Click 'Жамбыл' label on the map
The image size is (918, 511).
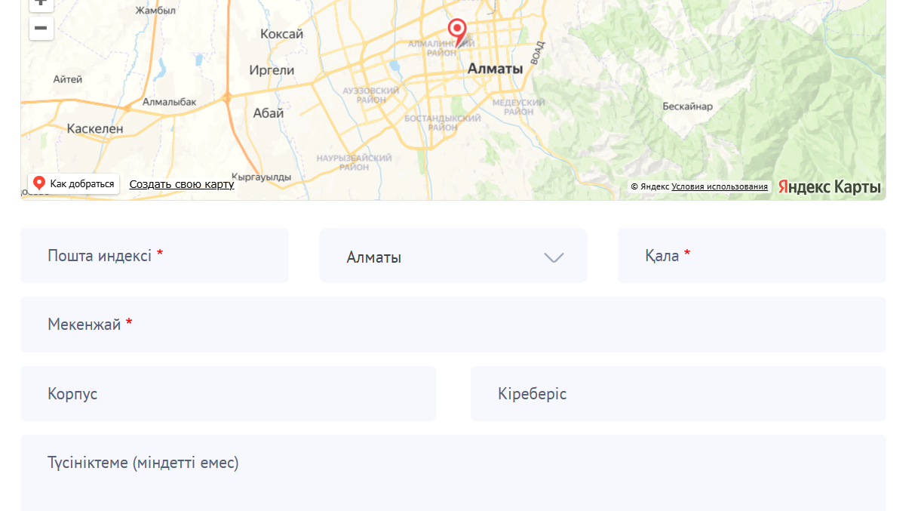155,11
